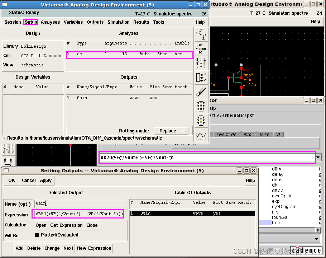This screenshot has width=326, height=258.
Task: Select eyeDiagram in function list
Action: click(x=284, y=207)
